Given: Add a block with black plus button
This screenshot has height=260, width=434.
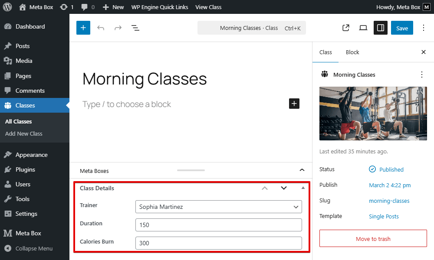Looking at the screenshot, I should [x=294, y=104].
